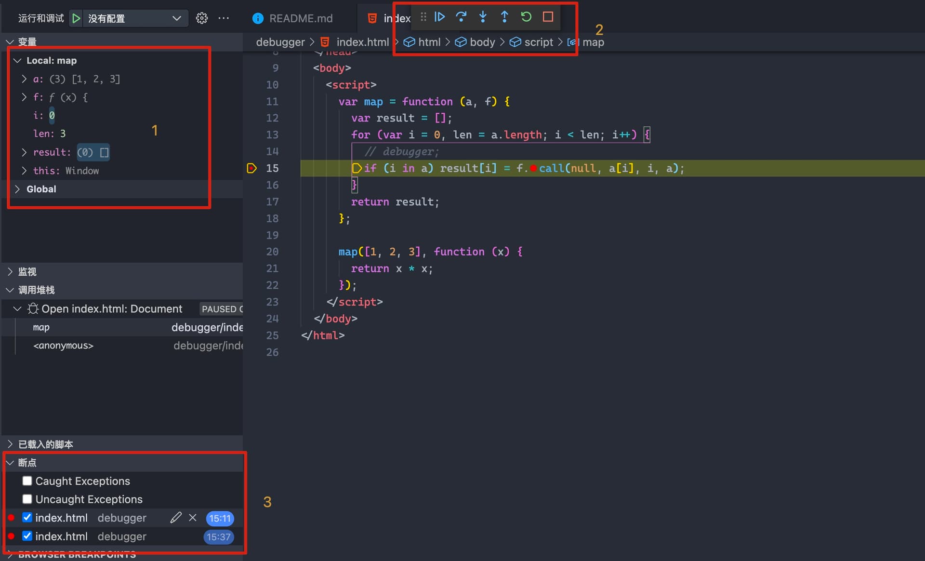Remove the 15:11 breakpoint with X
925x561 pixels.
193,518
